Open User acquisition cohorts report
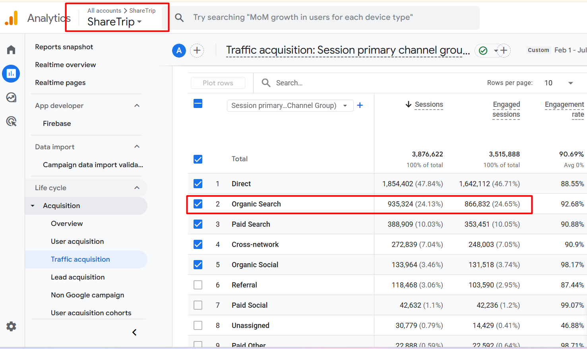Screen dimensions: 587x349 click(91, 313)
